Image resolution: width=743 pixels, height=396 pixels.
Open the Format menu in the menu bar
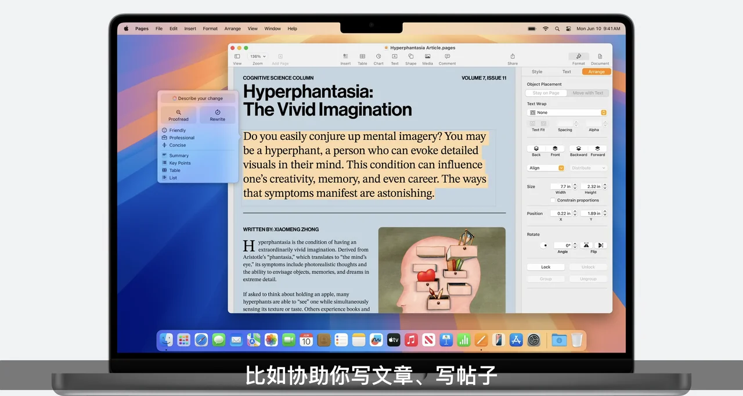210,28
